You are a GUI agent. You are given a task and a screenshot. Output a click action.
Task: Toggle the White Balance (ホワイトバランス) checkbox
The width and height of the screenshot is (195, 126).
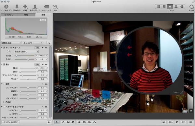coord(4,48)
